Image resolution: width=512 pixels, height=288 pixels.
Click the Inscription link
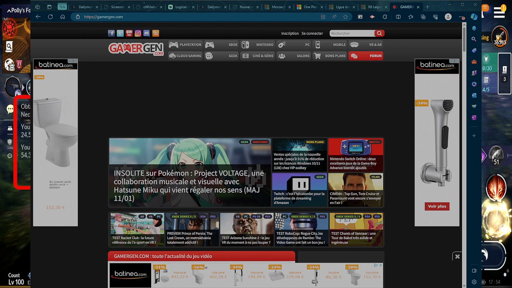pyautogui.click(x=290, y=34)
